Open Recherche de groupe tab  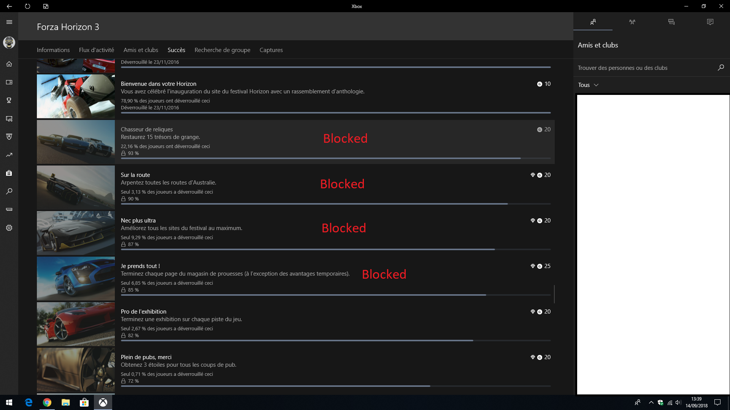point(222,50)
